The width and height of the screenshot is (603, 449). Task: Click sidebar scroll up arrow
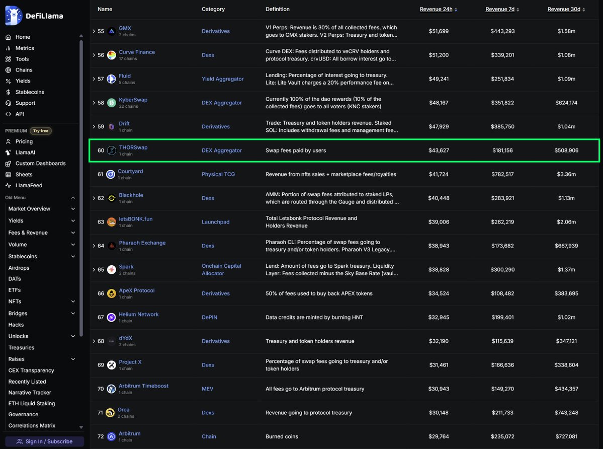click(x=81, y=36)
